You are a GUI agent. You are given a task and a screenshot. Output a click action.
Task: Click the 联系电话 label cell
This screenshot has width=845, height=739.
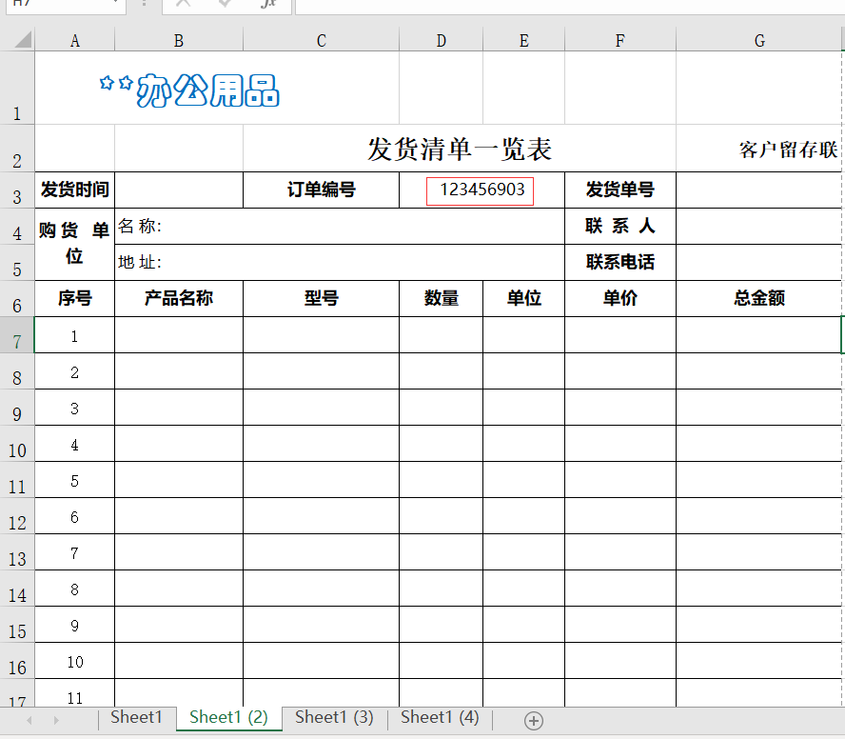(x=620, y=263)
